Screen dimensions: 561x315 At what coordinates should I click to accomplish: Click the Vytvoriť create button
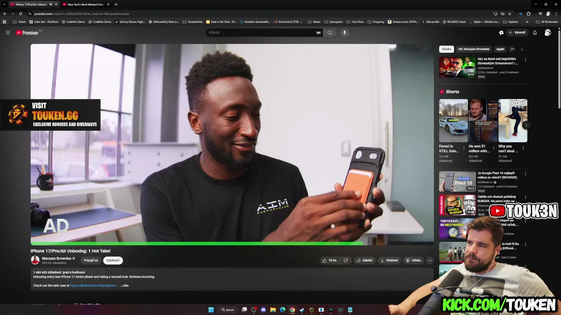(x=517, y=32)
